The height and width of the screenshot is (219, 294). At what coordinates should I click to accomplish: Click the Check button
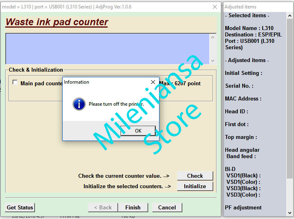pos(195,176)
